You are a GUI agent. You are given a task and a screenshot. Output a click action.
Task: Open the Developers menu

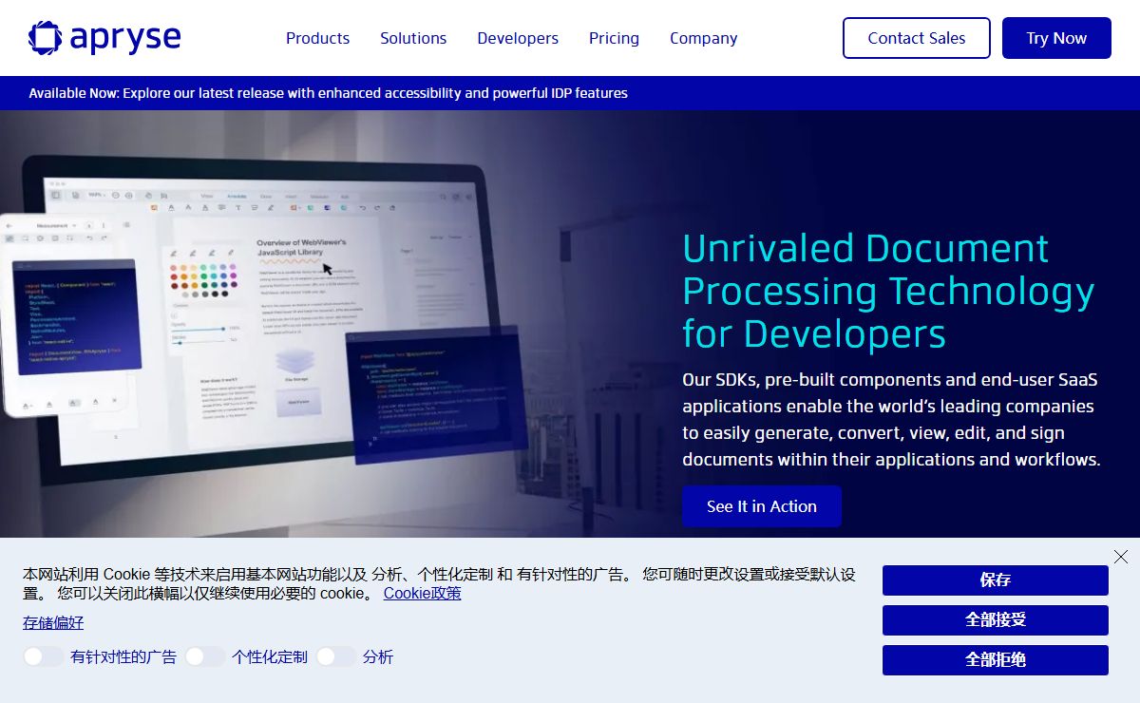click(x=518, y=38)
